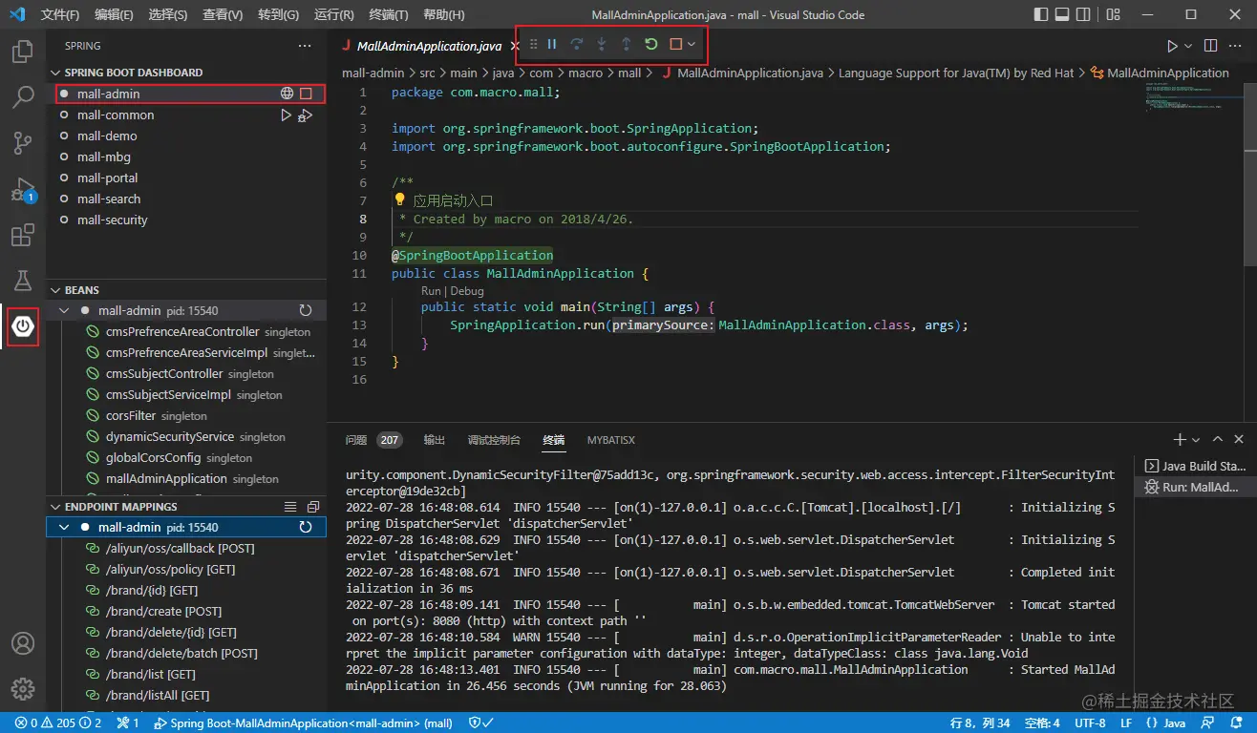
Task: Step into in debug toolbar
Action: (x=602, y=44)
